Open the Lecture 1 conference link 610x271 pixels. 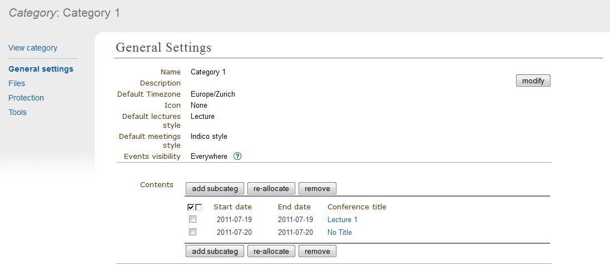pyautogui.click(x=343, y=220)
